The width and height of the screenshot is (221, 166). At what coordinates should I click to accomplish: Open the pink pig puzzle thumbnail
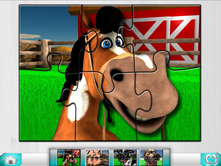coord(97,158)
